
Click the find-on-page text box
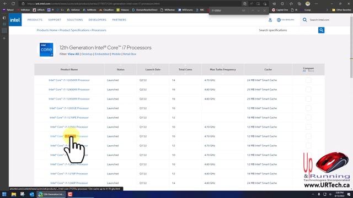tap(225, 10)
